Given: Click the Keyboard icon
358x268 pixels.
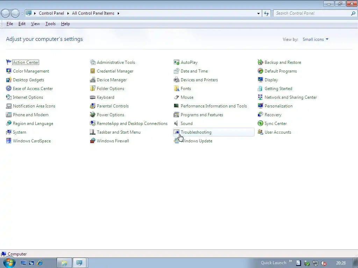Looking at the screenshot, I should (x=92, y=97).
